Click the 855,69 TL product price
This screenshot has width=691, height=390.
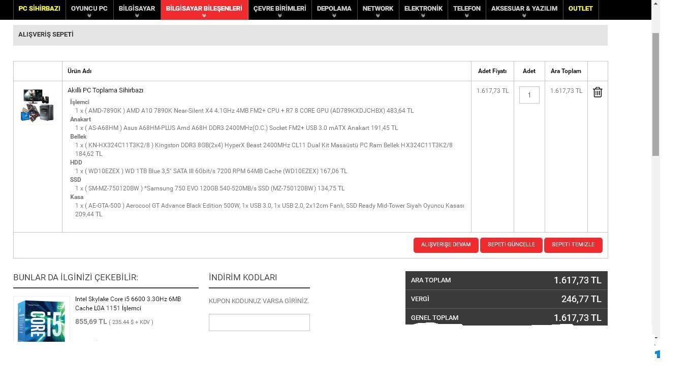[91, 322]
